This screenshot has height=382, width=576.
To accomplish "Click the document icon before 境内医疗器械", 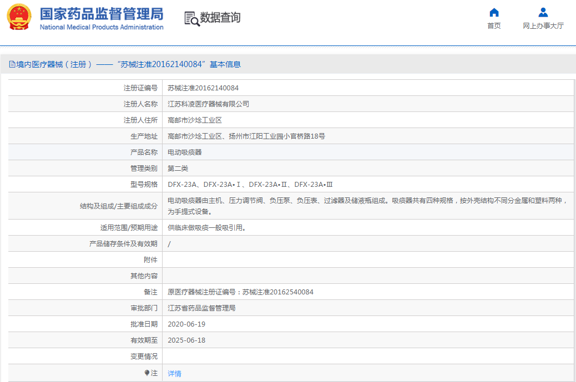I will (x=12, y=64).
